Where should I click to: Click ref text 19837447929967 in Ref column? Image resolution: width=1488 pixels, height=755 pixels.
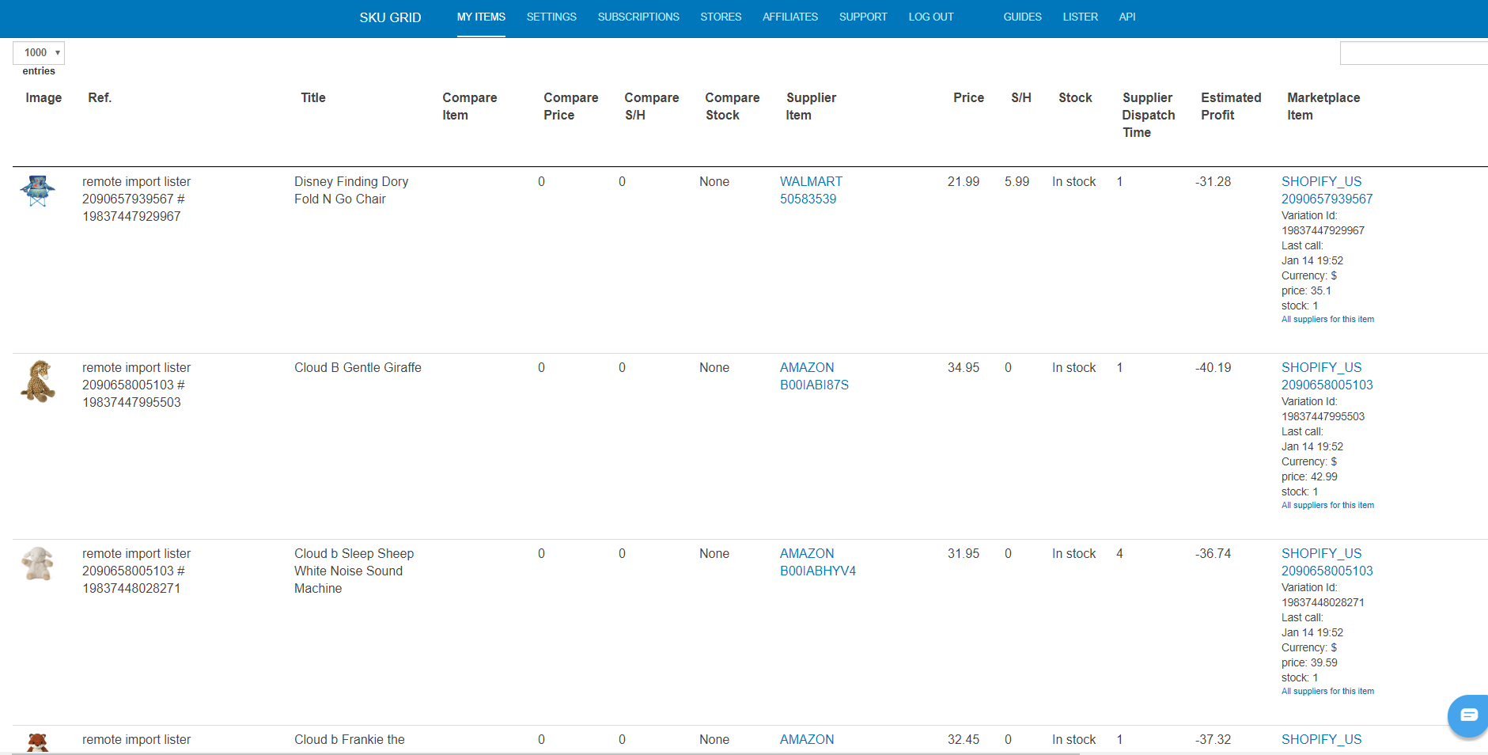tap(131, 216)
